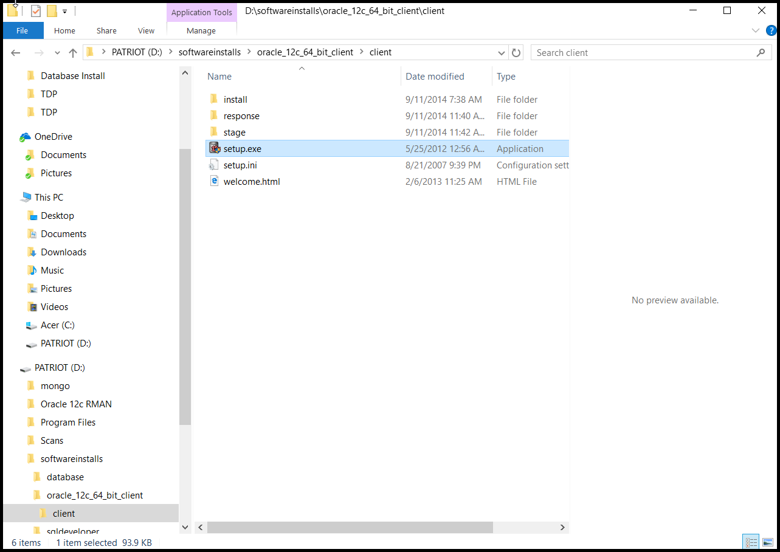Go forward with the Forward arrow
This screenshot has width=780, height=552.
[x=39, y=53]
